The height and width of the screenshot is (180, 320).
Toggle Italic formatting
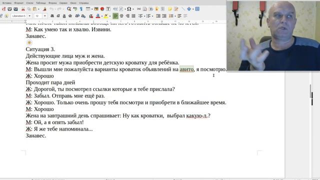[58, 16]
